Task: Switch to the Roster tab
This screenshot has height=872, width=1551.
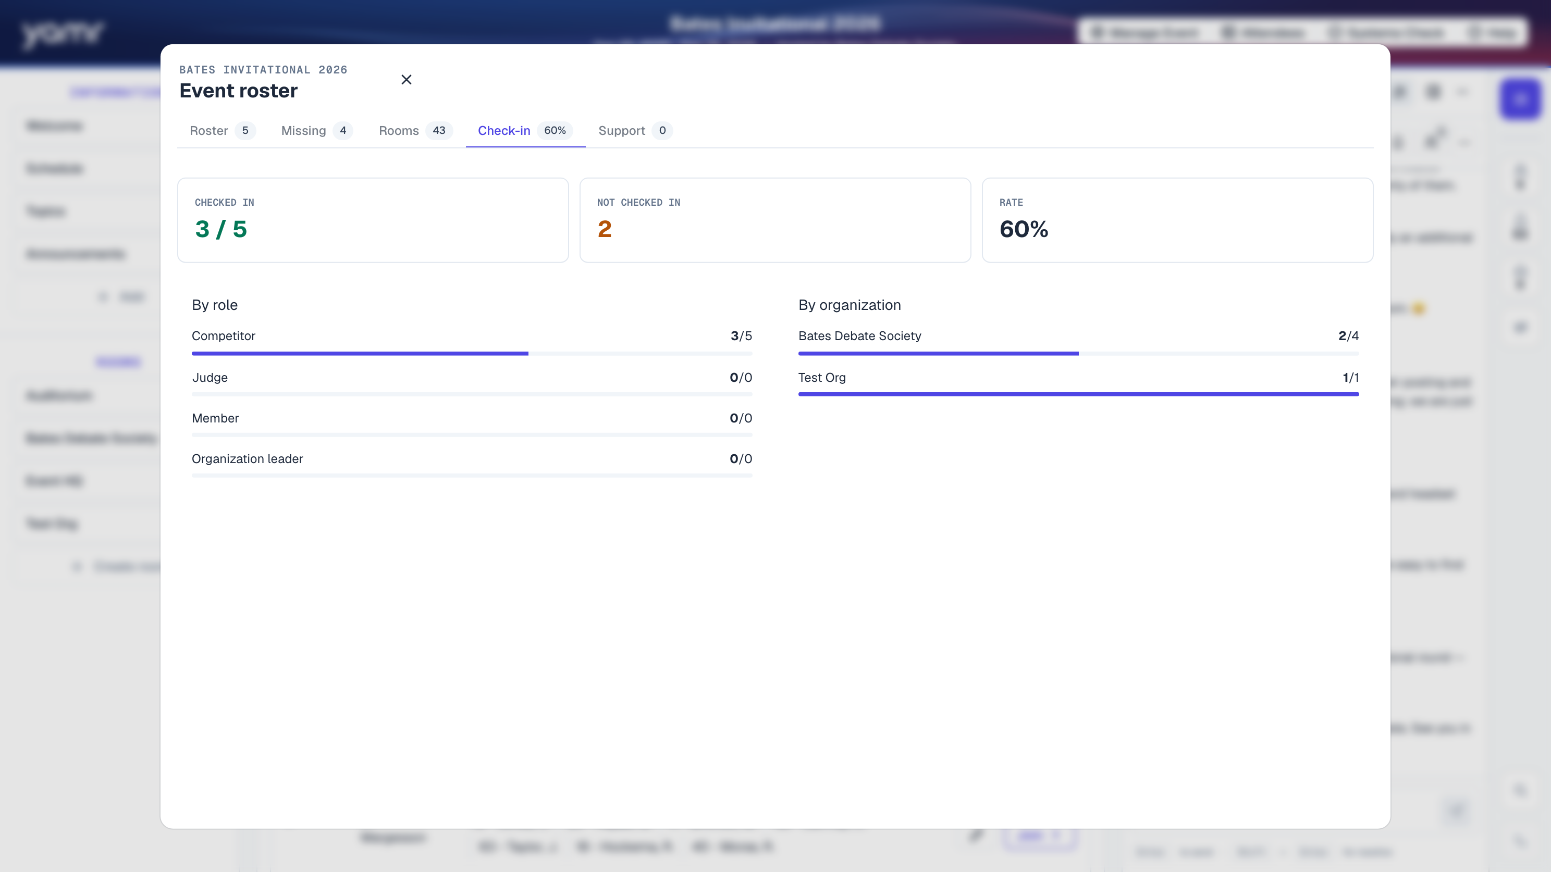Action: pyautogui.click(x=222, y=131)
